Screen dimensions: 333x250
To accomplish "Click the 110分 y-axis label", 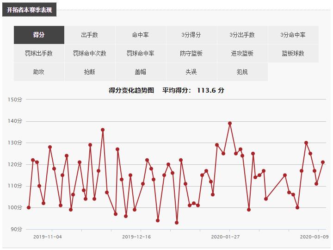I will click(15, 186).
